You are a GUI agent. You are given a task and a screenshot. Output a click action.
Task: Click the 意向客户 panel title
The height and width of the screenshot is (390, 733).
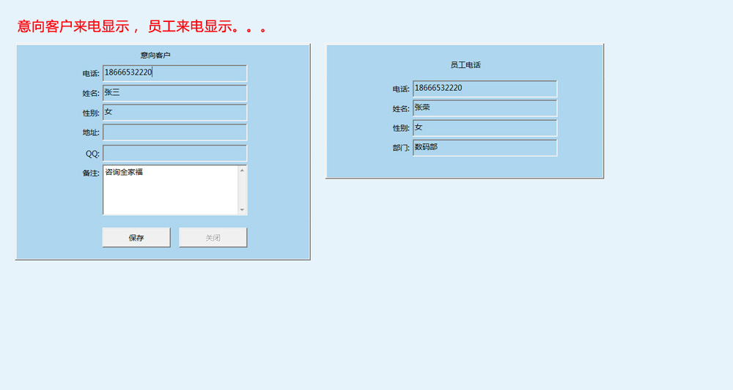point(155,56)
